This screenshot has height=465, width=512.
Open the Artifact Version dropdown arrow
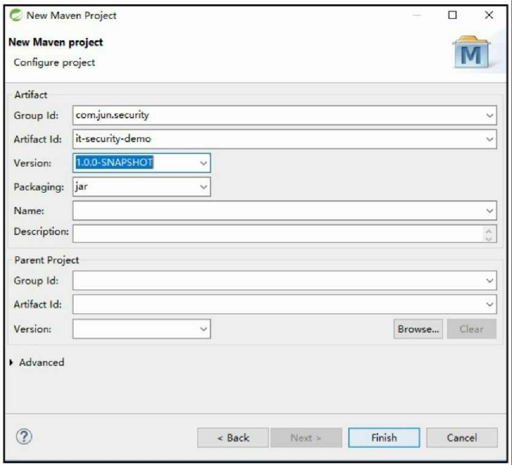pyautogui.click(x=203, y=163)
